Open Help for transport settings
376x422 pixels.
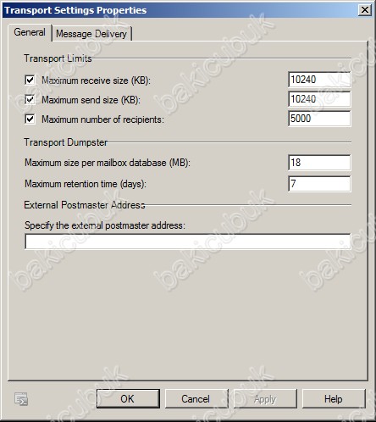click(x=334, y=399)
